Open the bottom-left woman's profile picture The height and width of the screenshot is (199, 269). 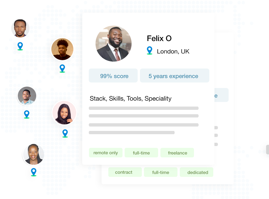33,155
